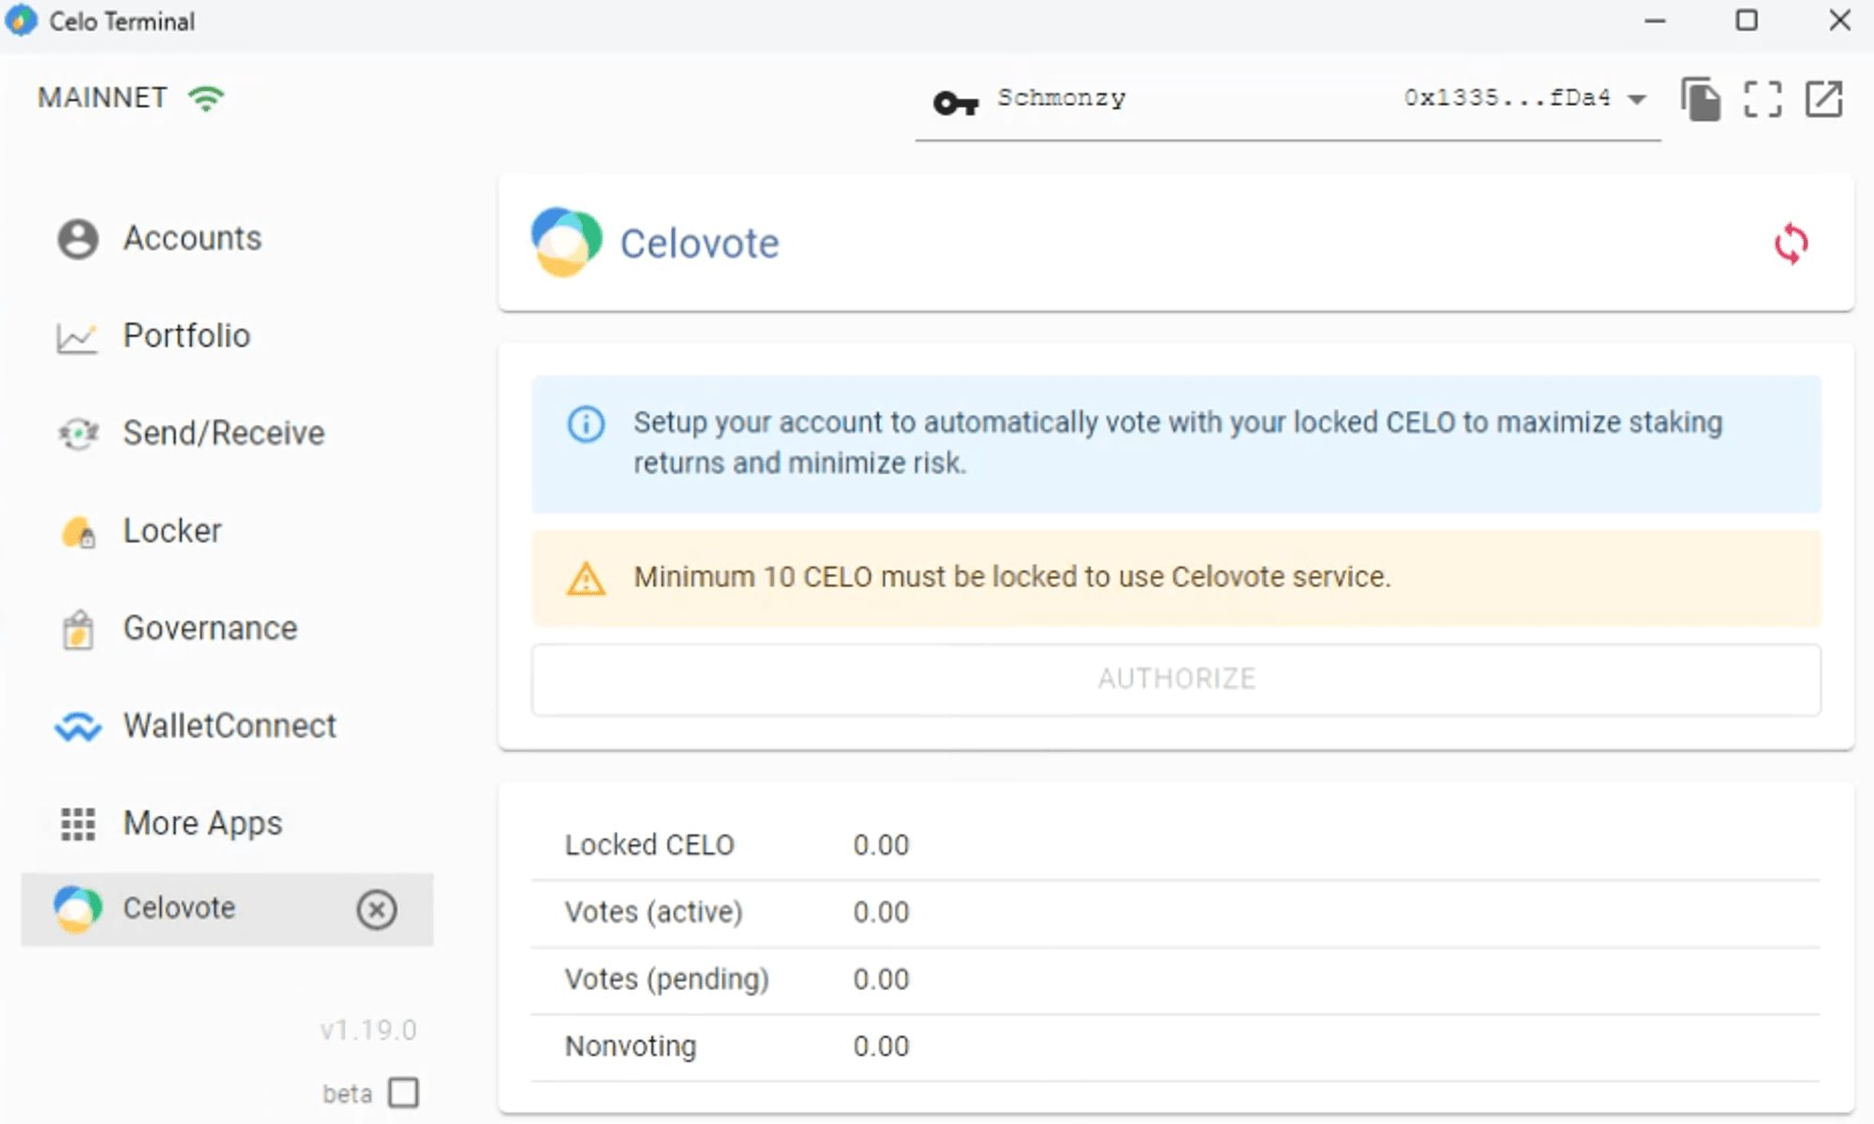
Task: Open WalletConnect from sidebar
Action: pyautogui.click(x=227, y=726)
